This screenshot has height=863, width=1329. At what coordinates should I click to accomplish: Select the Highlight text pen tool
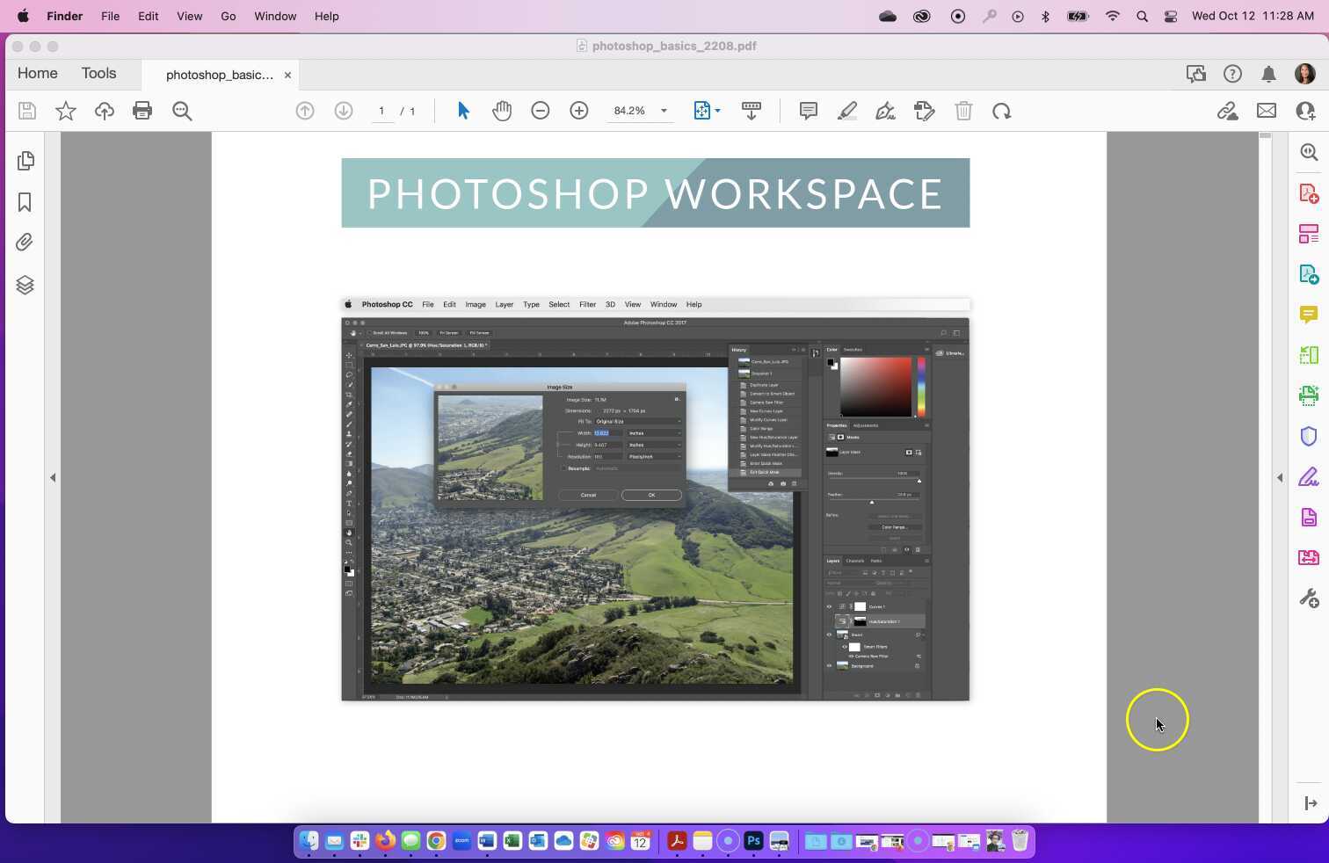click(x=846, y=111)
